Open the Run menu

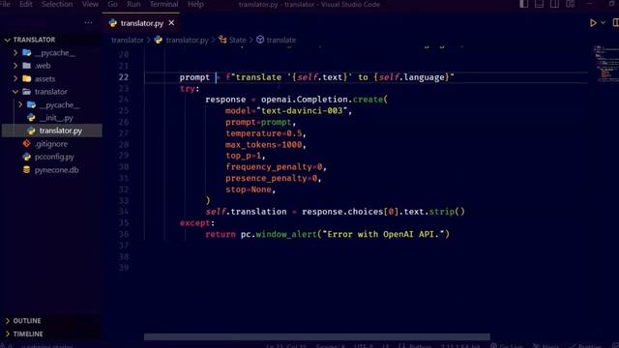pos(133,4)
